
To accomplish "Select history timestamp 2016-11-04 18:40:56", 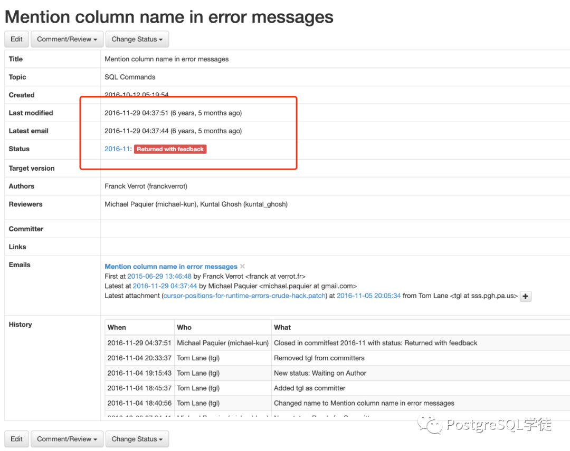I will [139, 404].
